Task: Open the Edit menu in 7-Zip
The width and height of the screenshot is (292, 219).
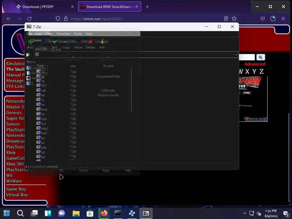Action: coord(38,34)
